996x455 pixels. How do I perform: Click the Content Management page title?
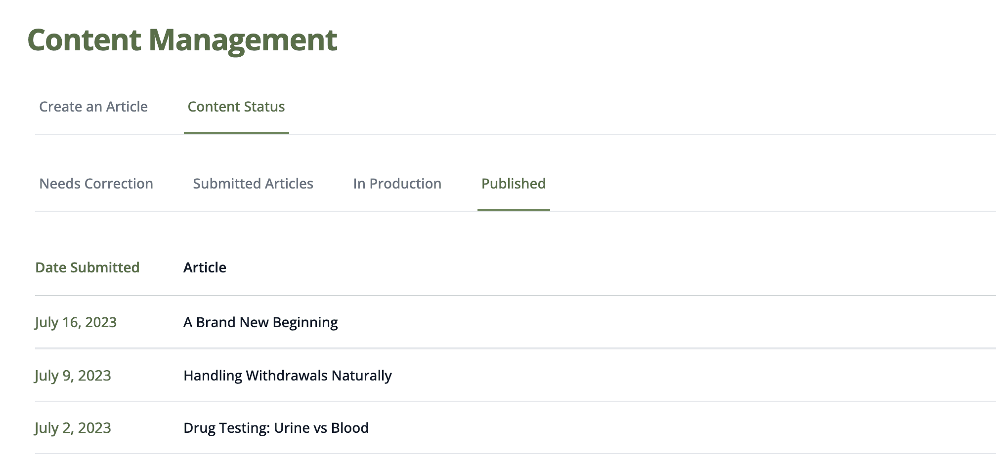click(182, 40)
